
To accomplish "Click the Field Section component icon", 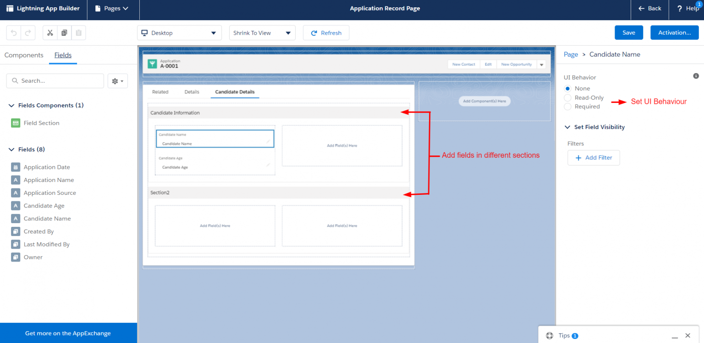I will pos(16,123).
